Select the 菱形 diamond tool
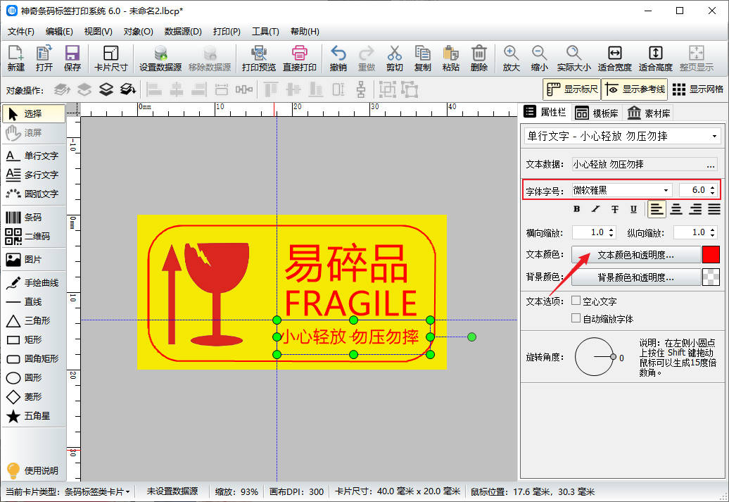This screenshot has height=502, width=729. [x=33, y=397]
